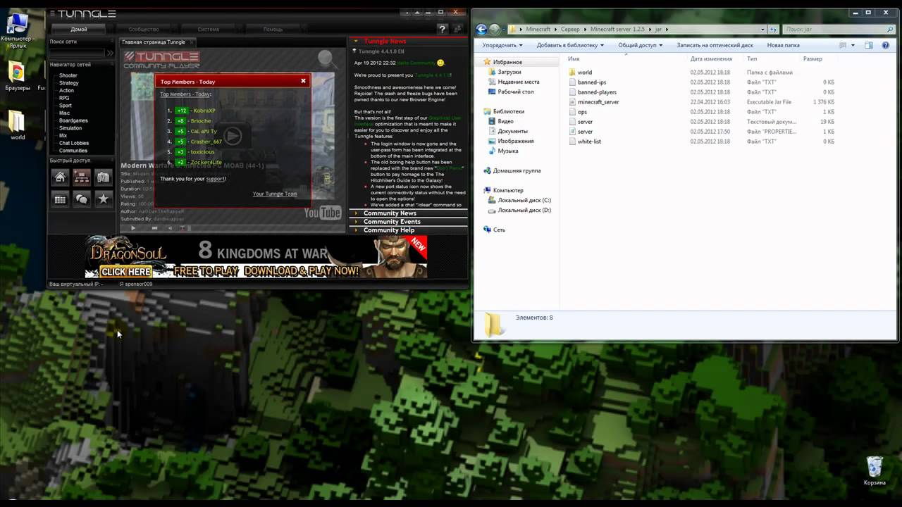Click the Your Tunngle Team link
902x507 pixels.
point(275,194)
